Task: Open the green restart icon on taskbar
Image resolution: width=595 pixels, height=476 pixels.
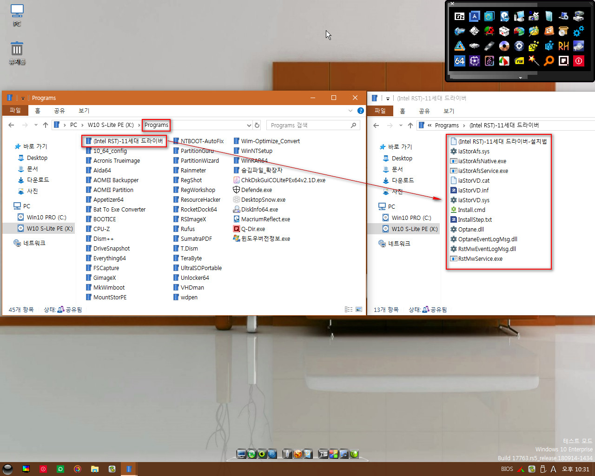Action: (60, 469)
